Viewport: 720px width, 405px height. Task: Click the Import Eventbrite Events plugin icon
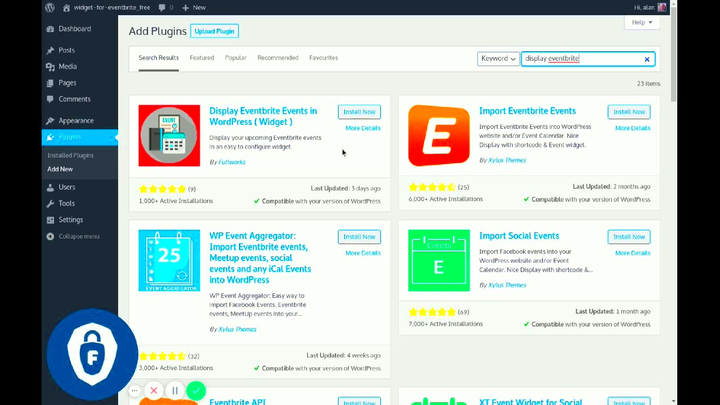coord(439,136)
